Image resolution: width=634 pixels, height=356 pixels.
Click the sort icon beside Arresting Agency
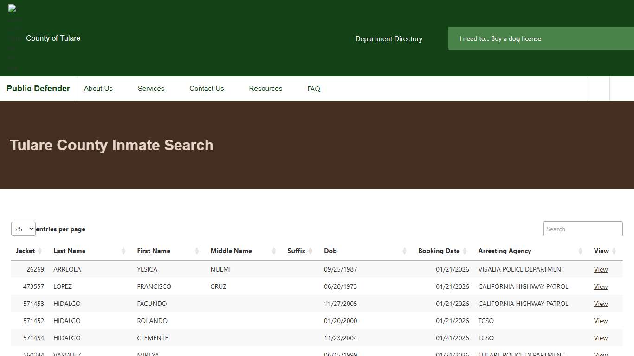click(x=580, y=251)
